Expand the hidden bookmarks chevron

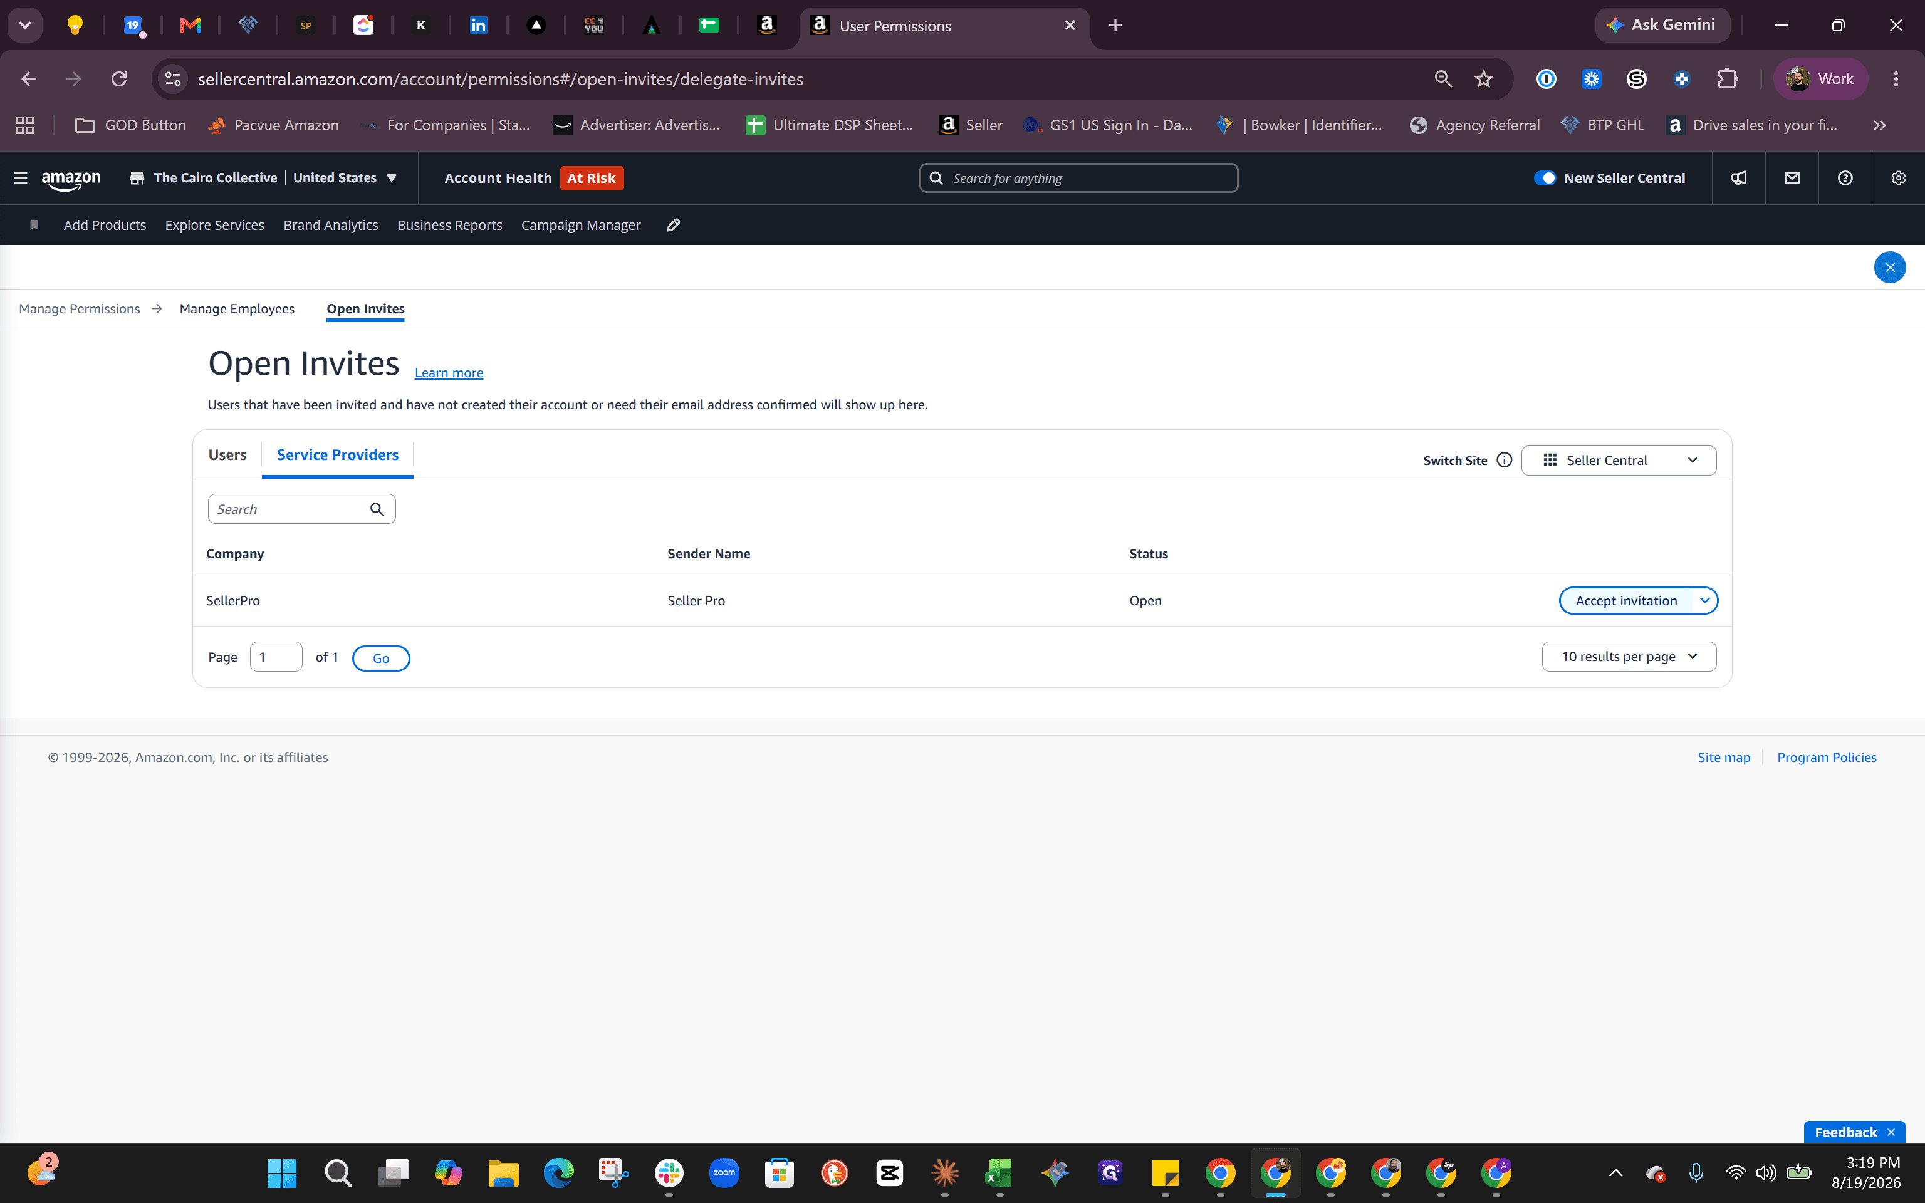[1880, 126]
